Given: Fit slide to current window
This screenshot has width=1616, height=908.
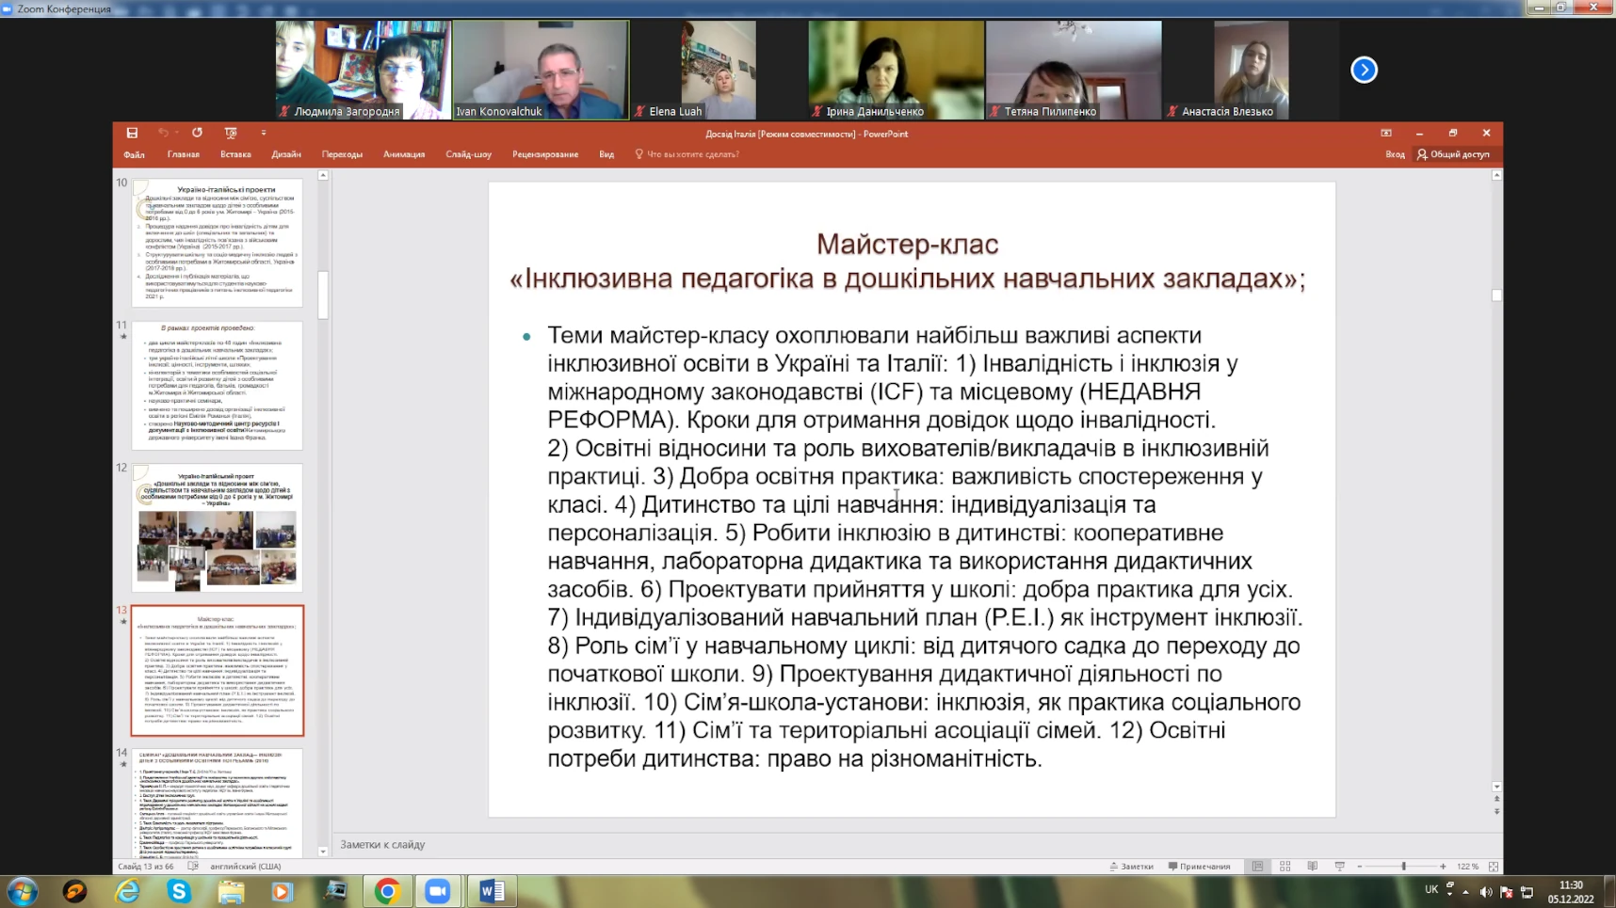Looking at the screenshot, I should (x=1494, y=867).
